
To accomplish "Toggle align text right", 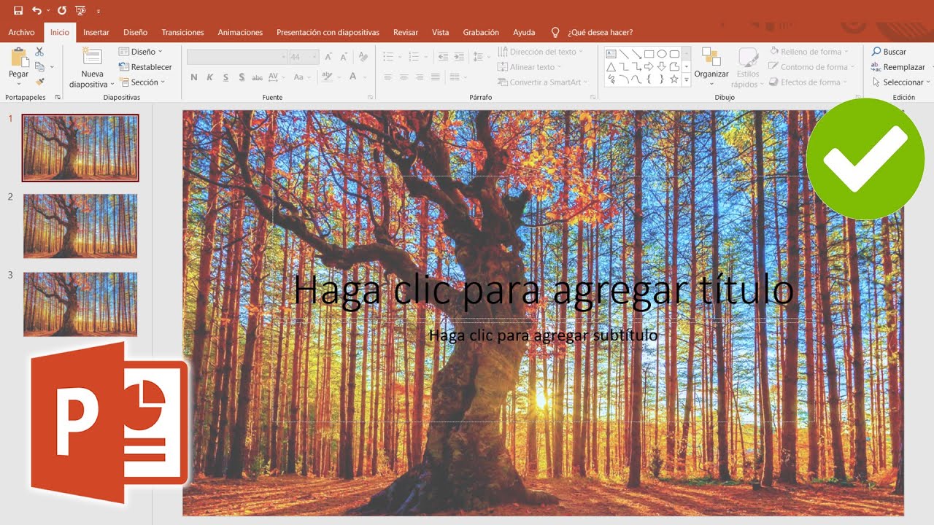I will [x=420, y=77].
